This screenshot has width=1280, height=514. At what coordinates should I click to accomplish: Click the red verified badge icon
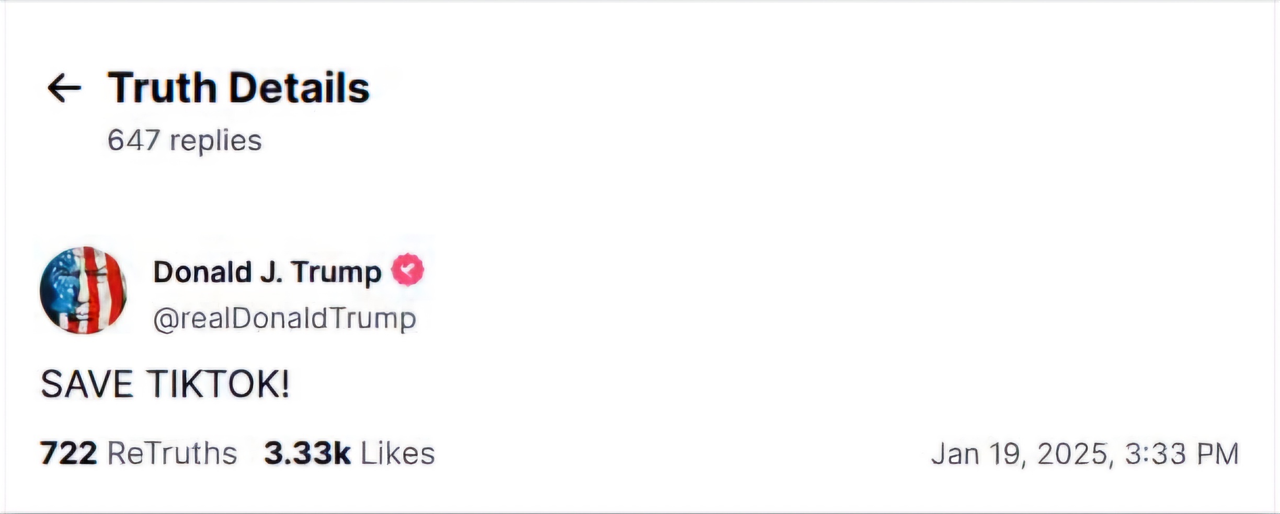(407, 270)
